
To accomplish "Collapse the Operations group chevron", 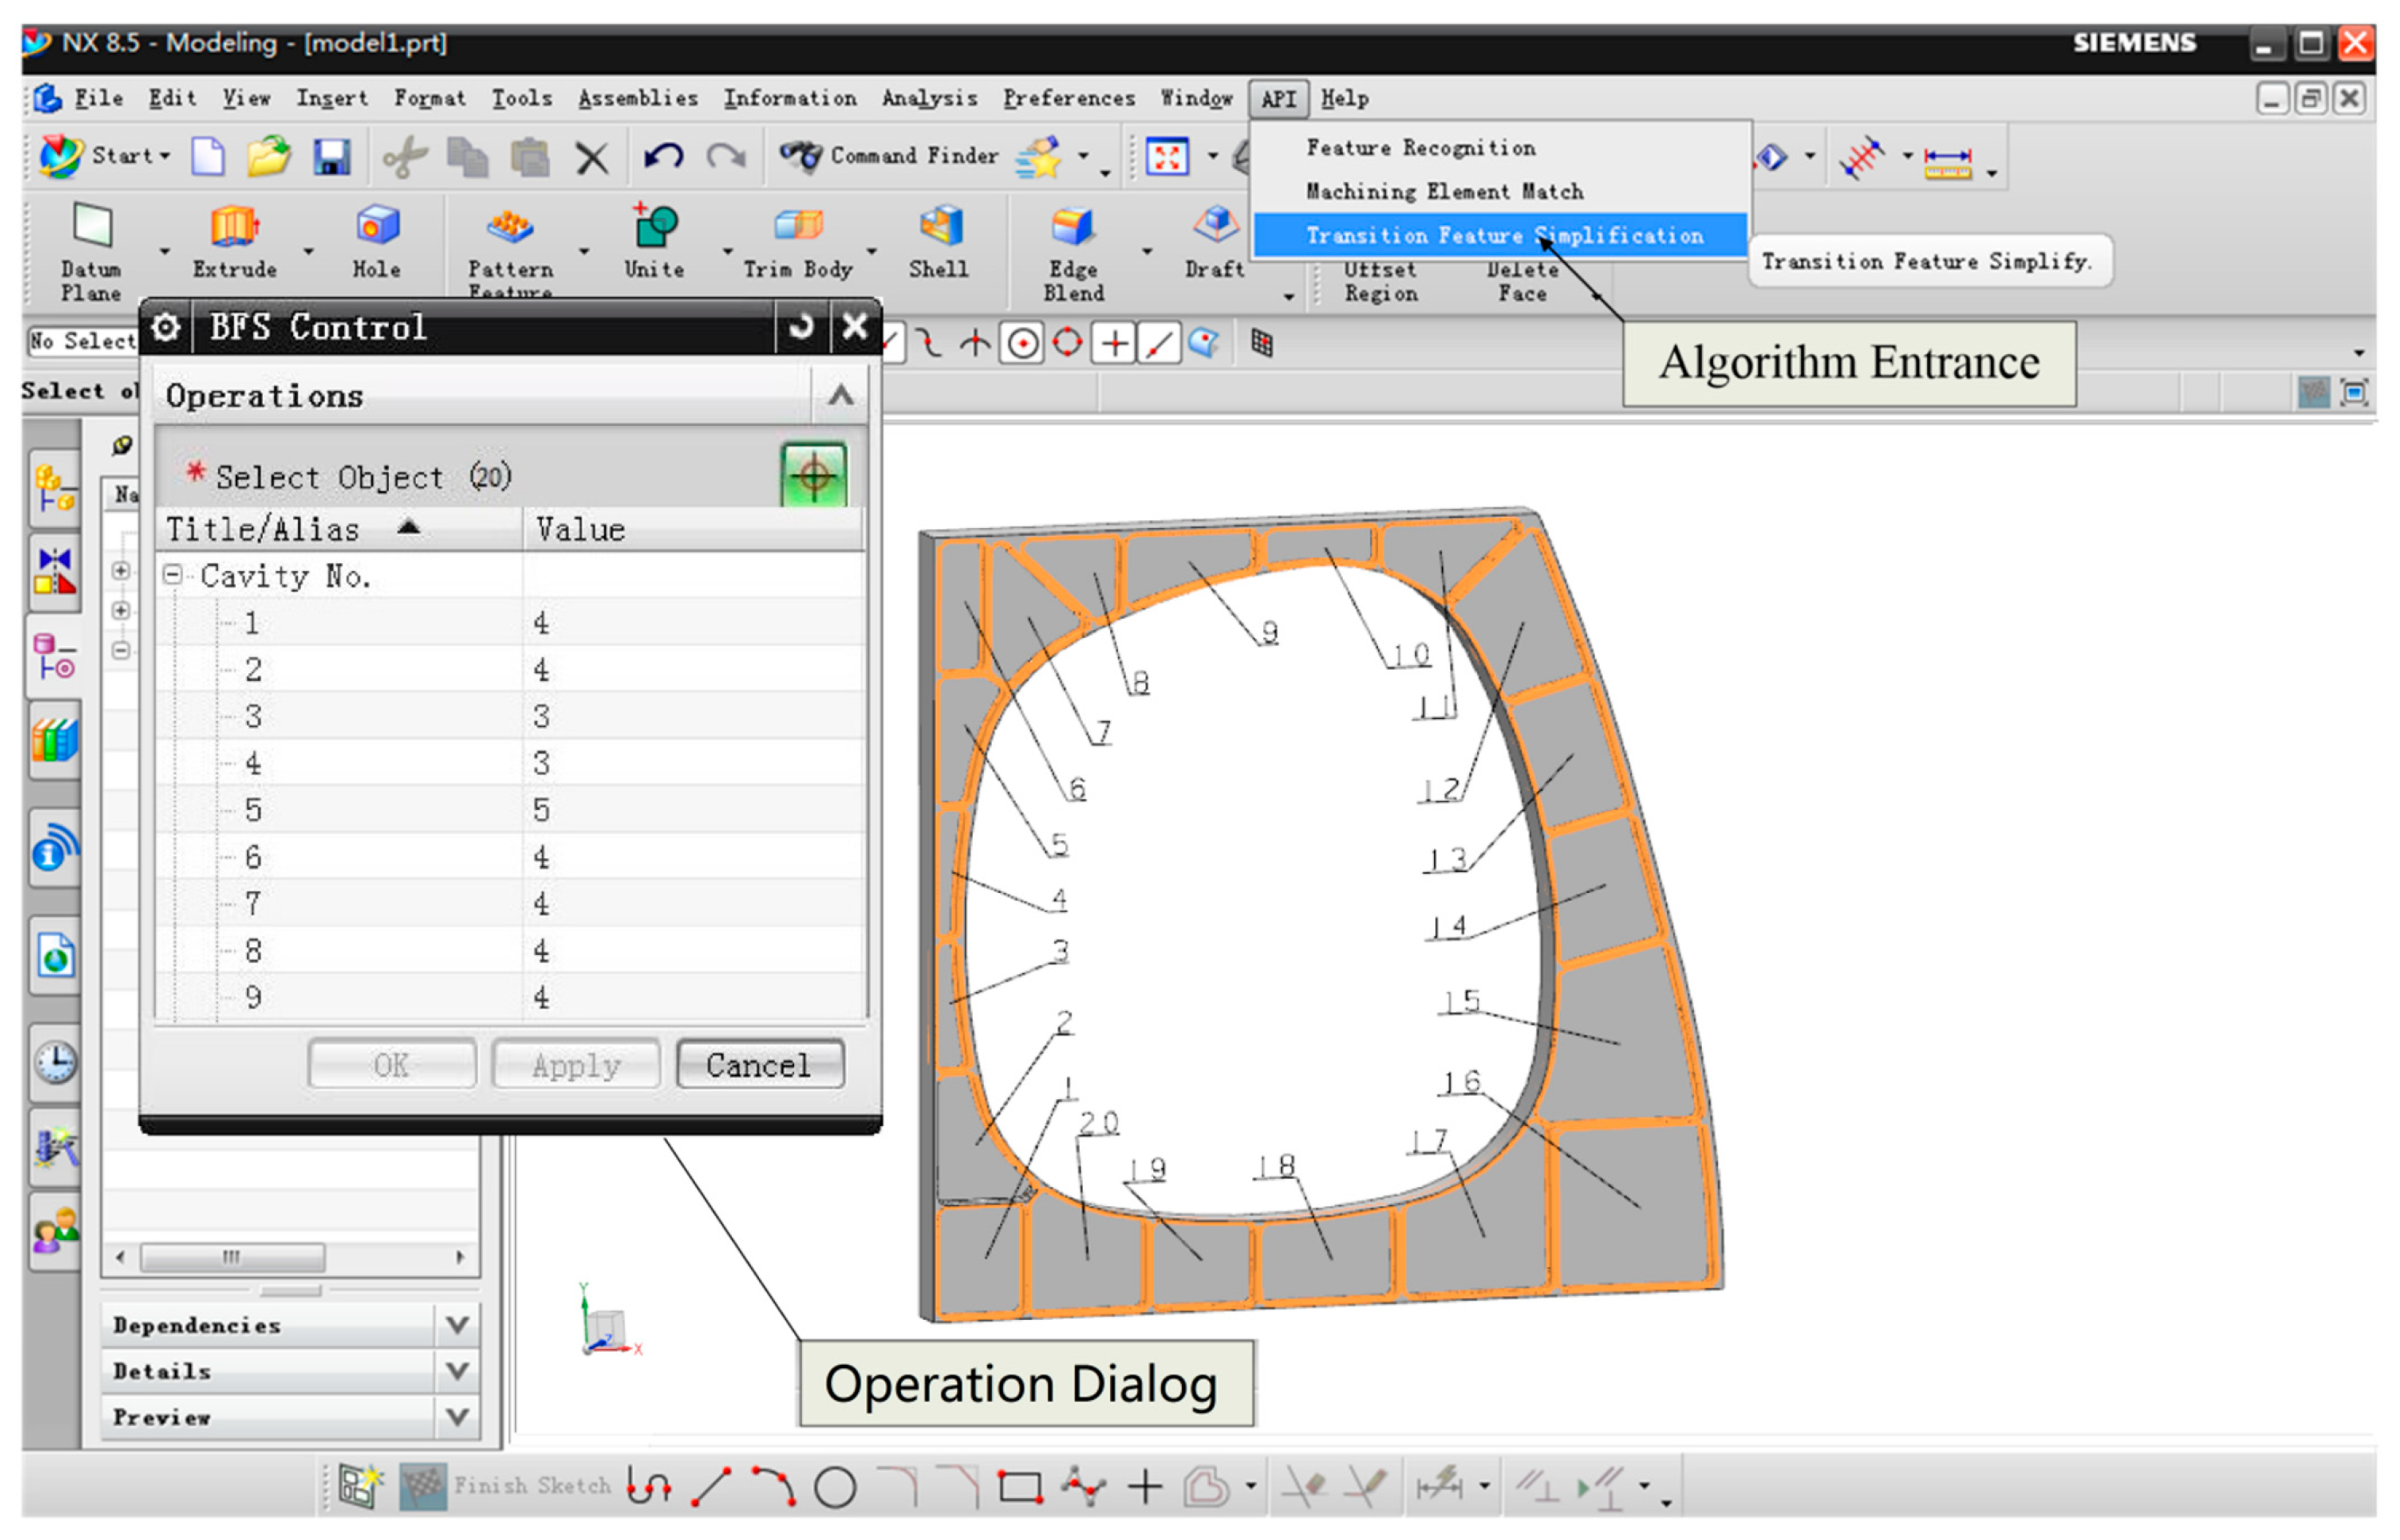I will click(x=841, y=396).
